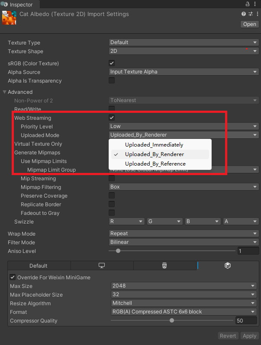Screen dimensions: 261x345
Task: Click the Compressor Quality slider handle
Action: pyautogui.click(x=172, y=321)
